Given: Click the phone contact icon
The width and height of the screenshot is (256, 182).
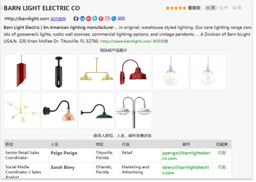Looking at the screenshot, I should [114, 19].
